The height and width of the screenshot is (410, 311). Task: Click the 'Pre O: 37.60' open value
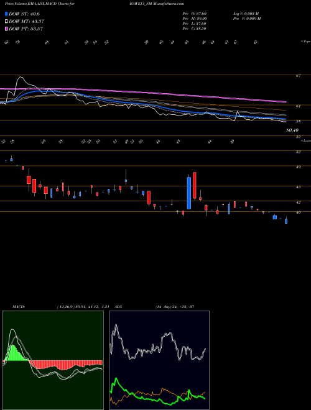pos(195,14)
